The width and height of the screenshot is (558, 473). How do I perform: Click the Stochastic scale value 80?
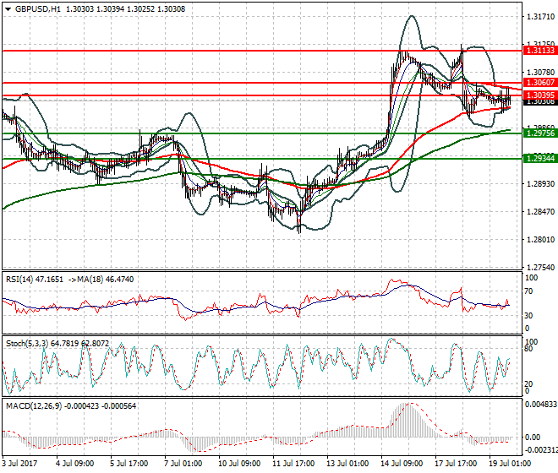[528, 349]
